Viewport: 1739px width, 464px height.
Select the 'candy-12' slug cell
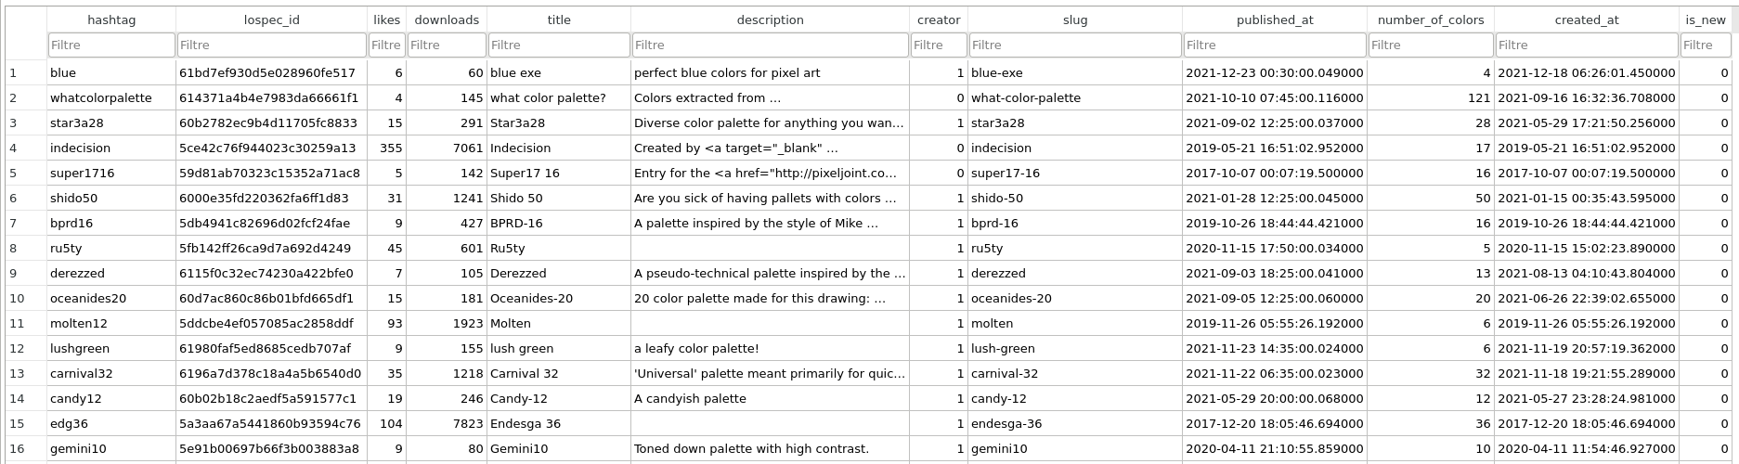click(1075, 398)
